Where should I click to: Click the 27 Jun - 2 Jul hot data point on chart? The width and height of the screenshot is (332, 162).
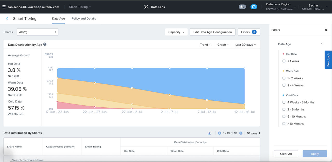pos(132,109)
